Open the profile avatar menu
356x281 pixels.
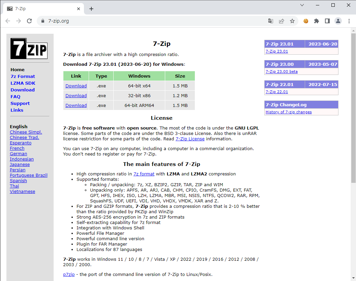(338, 21)
